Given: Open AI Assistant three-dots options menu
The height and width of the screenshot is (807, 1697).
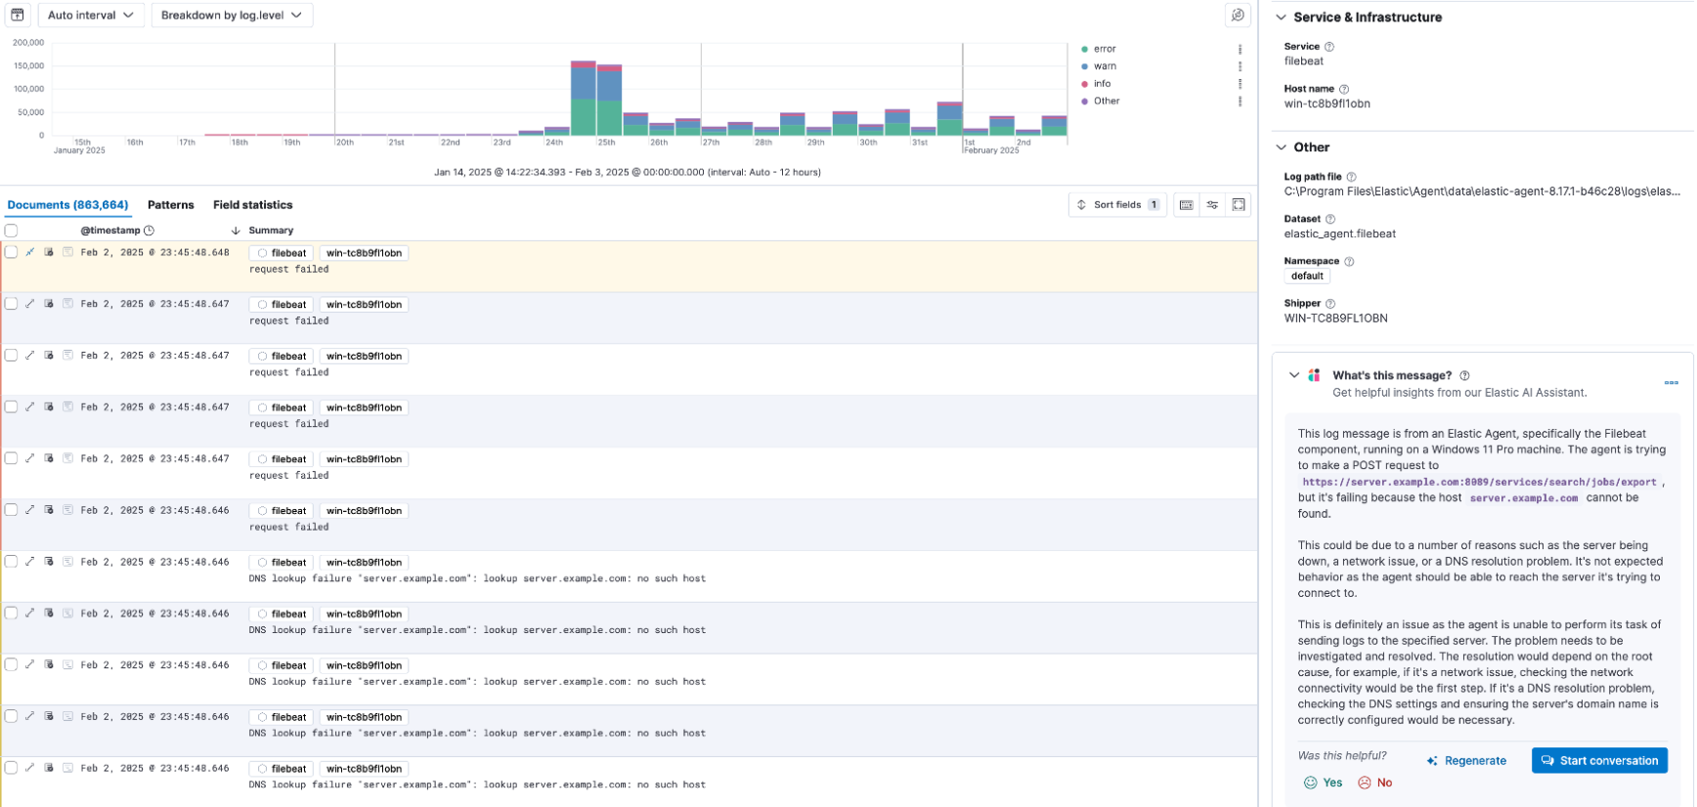Looking at the screenshot, I should (1671, 382).
